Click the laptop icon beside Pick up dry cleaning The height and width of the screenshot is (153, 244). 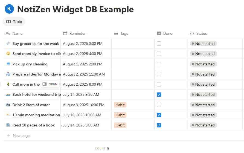[8, 64]
